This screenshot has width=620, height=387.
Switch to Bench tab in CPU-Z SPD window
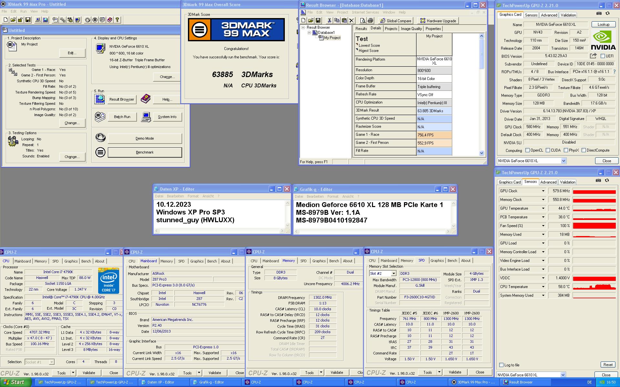[452, 261]
